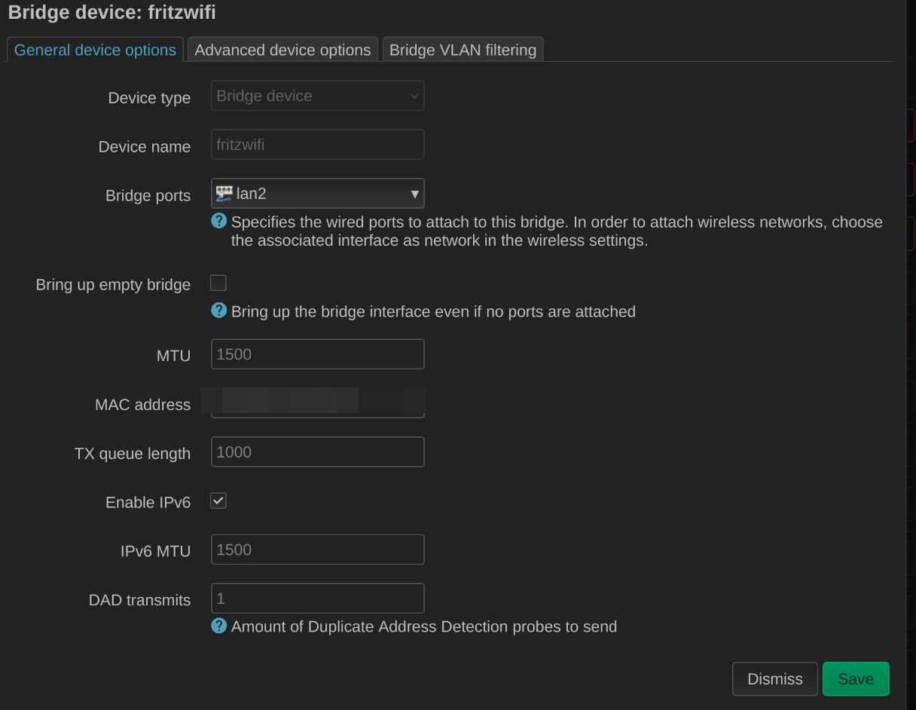Screen dimensions: 916x710
Task: Select General device options tab
Action: [x=95, y=50]
